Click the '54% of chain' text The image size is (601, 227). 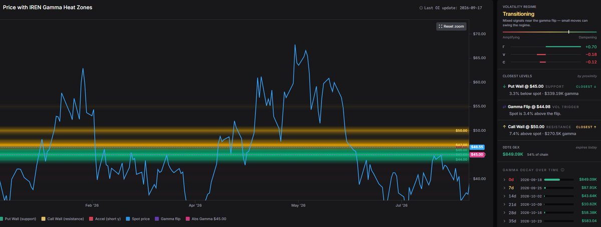coord(537,155)
